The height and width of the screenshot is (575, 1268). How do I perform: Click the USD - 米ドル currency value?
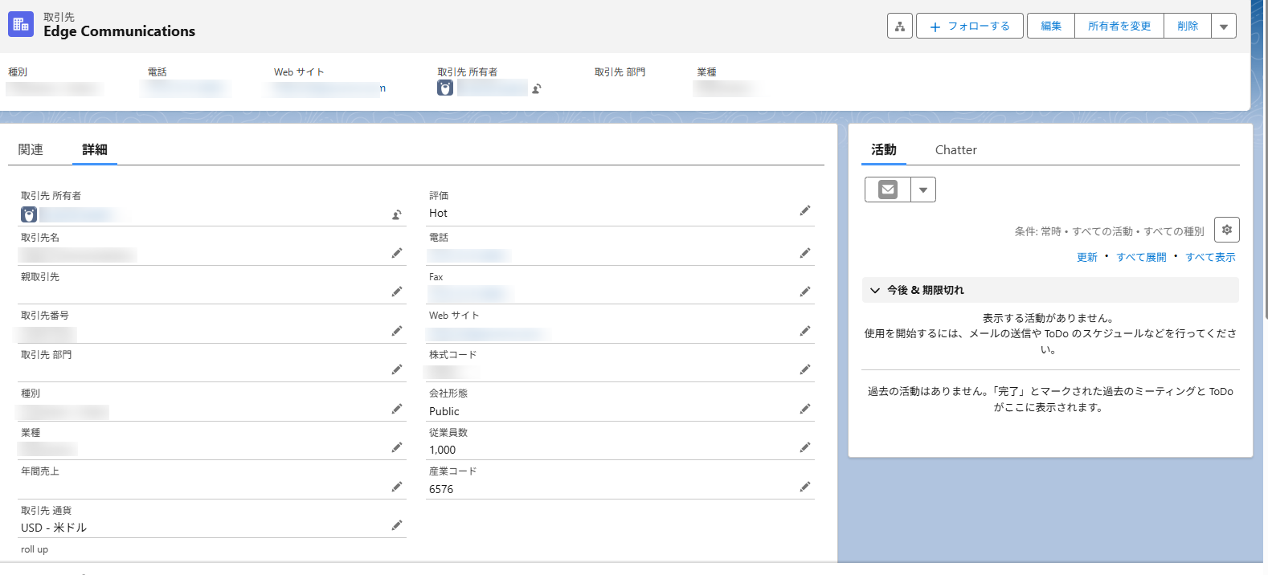point(54,528)
